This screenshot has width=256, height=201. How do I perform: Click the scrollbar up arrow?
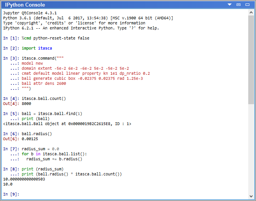point(251,13)
